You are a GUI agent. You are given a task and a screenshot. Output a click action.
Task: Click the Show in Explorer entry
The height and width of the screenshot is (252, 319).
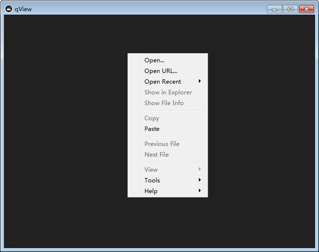(168, 92)
